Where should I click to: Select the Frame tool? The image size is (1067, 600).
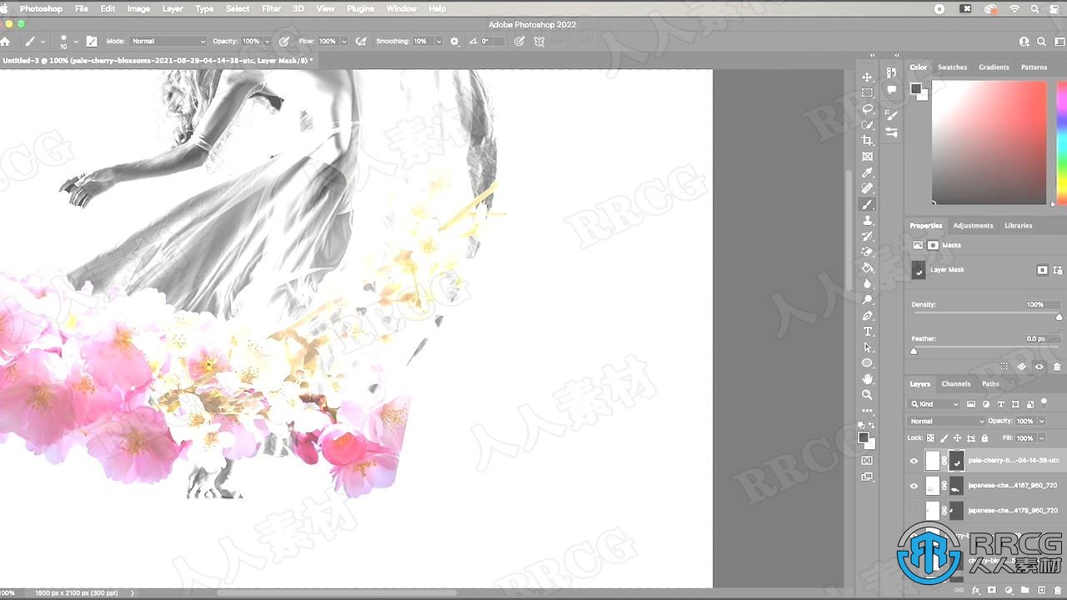(x=867, y=157)
